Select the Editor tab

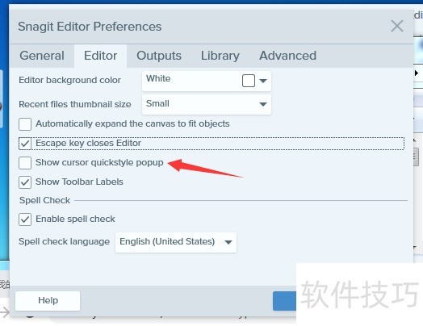tap(100, 56)
